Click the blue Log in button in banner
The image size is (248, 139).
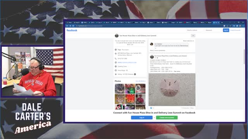click(142, 117)
